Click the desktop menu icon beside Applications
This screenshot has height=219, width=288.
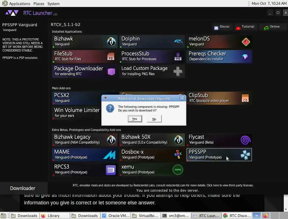point(4,3)
